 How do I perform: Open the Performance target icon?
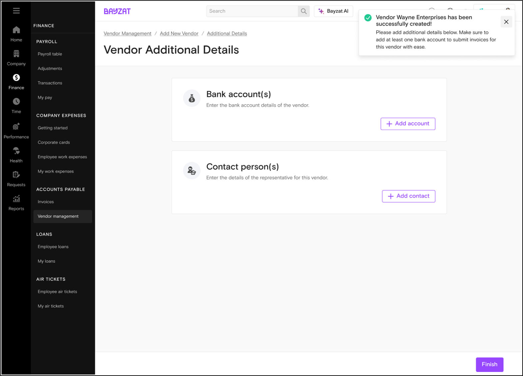point(16,127)
